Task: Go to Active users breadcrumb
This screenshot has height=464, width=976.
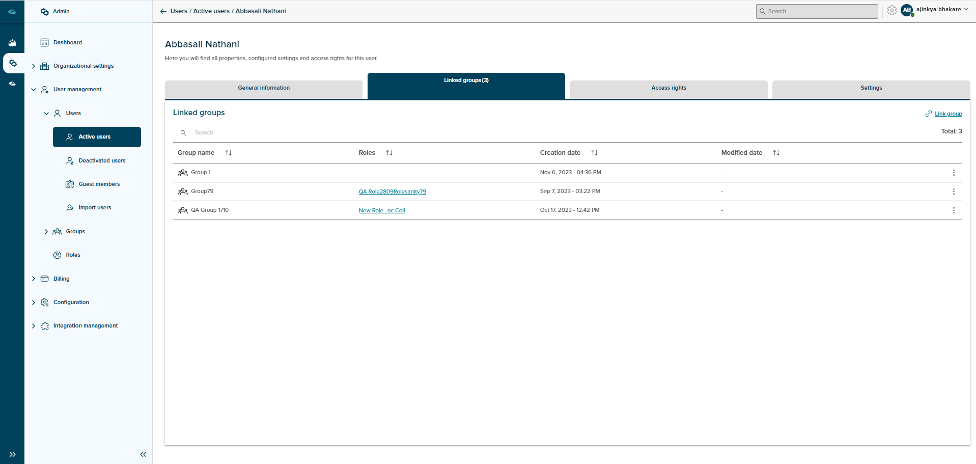Action: (x=211, y=11)
